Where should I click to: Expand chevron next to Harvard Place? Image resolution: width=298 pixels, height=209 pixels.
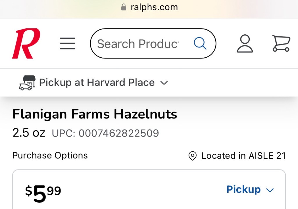click(x=164, y=83)
